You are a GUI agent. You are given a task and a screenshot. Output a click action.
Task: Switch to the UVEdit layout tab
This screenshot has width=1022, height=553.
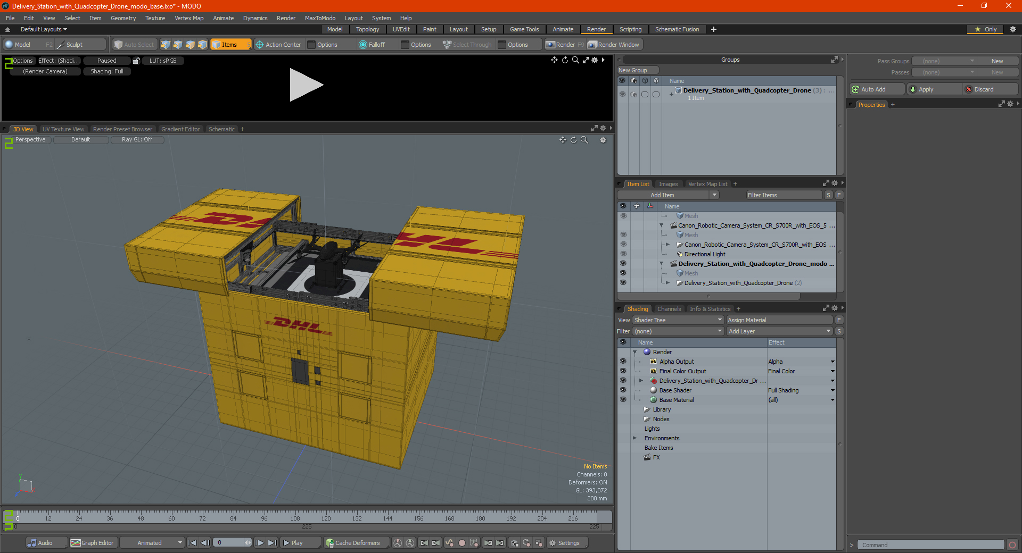(401, 29)
